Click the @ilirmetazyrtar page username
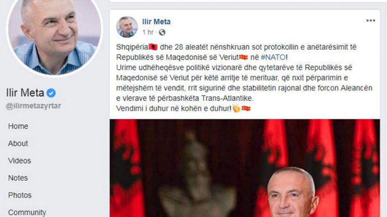387x217 pixels. coord(33,106)
